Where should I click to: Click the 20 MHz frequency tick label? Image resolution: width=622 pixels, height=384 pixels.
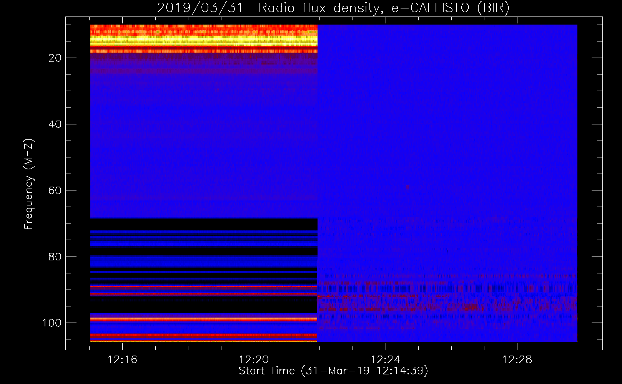click(x=55, y=58)
